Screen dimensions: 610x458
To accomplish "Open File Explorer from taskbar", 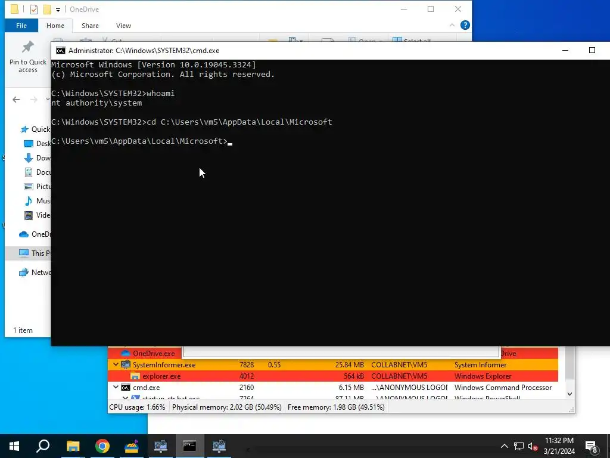I will point(73,446).
